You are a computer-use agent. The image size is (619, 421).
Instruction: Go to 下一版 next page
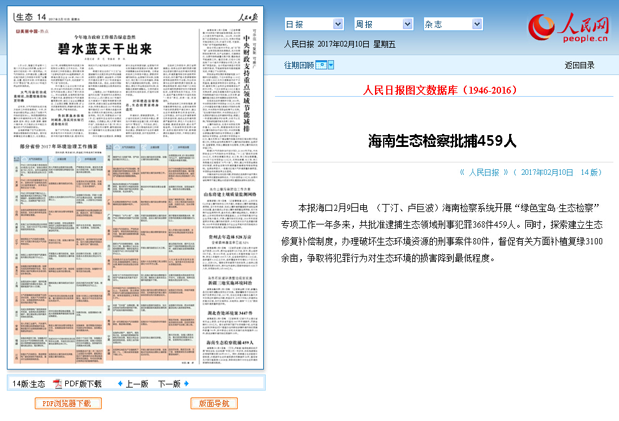(x=169, y=384)
